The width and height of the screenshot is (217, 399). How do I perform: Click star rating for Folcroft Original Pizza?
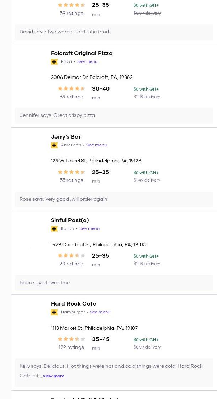(x=71, y=89)
